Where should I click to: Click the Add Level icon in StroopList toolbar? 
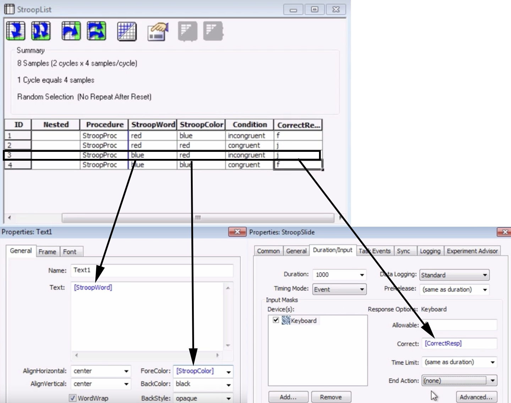[16, 31]
